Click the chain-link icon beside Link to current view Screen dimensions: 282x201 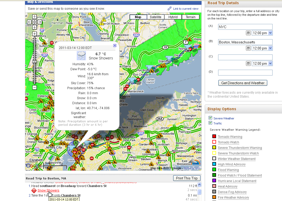[x=170, y=8]
